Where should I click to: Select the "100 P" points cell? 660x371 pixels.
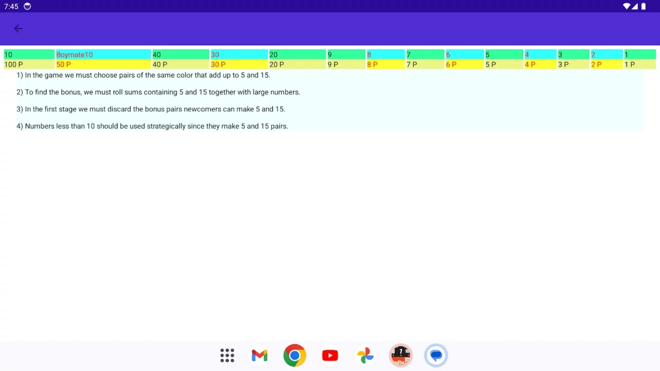point(29,64)
